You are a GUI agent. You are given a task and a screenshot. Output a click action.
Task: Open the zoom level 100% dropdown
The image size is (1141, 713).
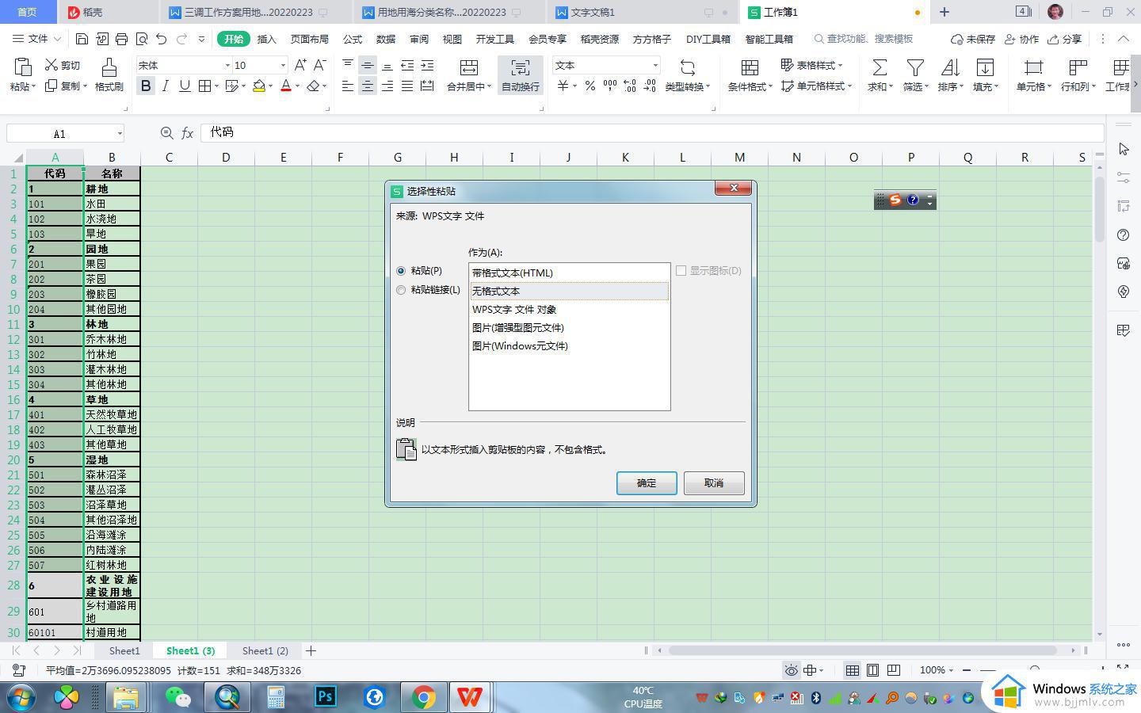pos(937,670)
